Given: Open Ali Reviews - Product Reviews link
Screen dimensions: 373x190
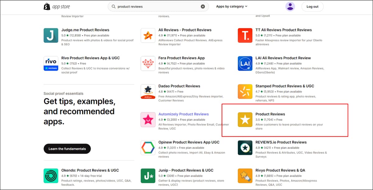Looking at the screenshot, I should tap(185, 30).
